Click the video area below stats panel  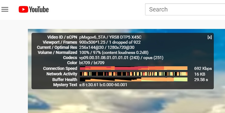(x=126, y=101)
